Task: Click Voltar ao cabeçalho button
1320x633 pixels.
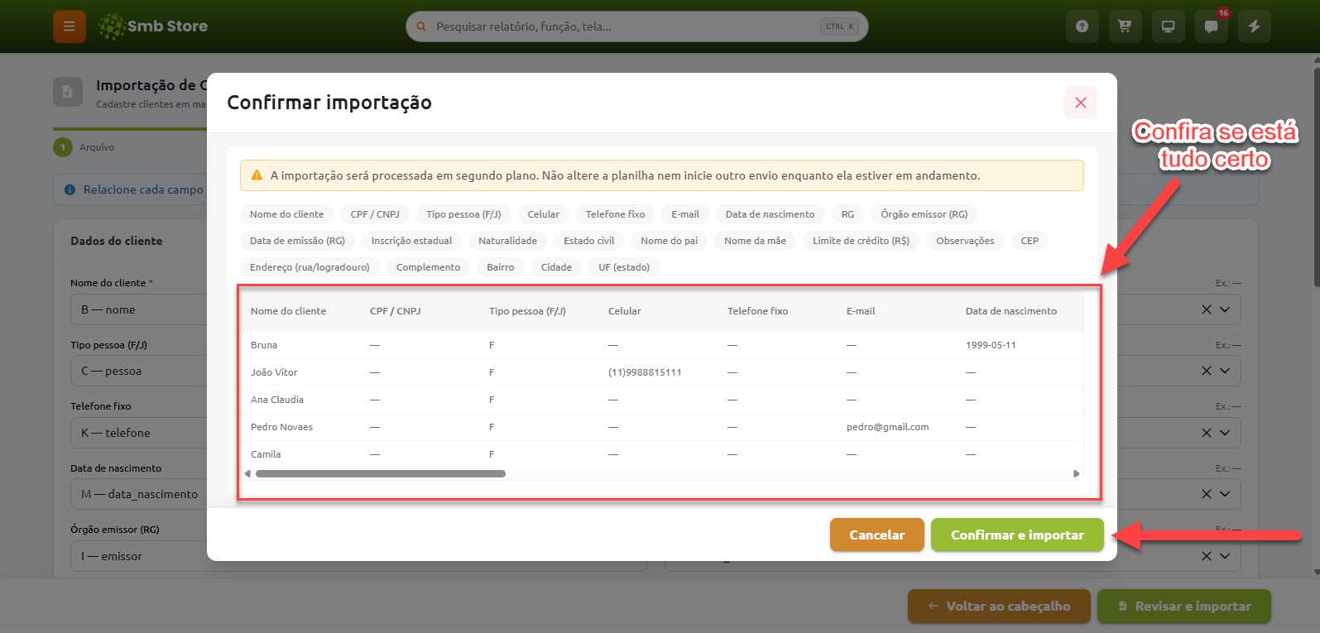Action: pos(999,607)
